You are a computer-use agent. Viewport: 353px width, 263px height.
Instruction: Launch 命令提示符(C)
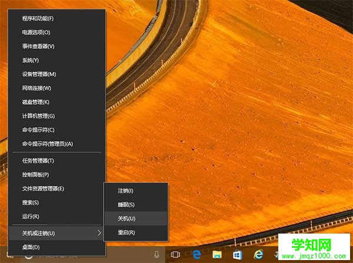point(56,130)
